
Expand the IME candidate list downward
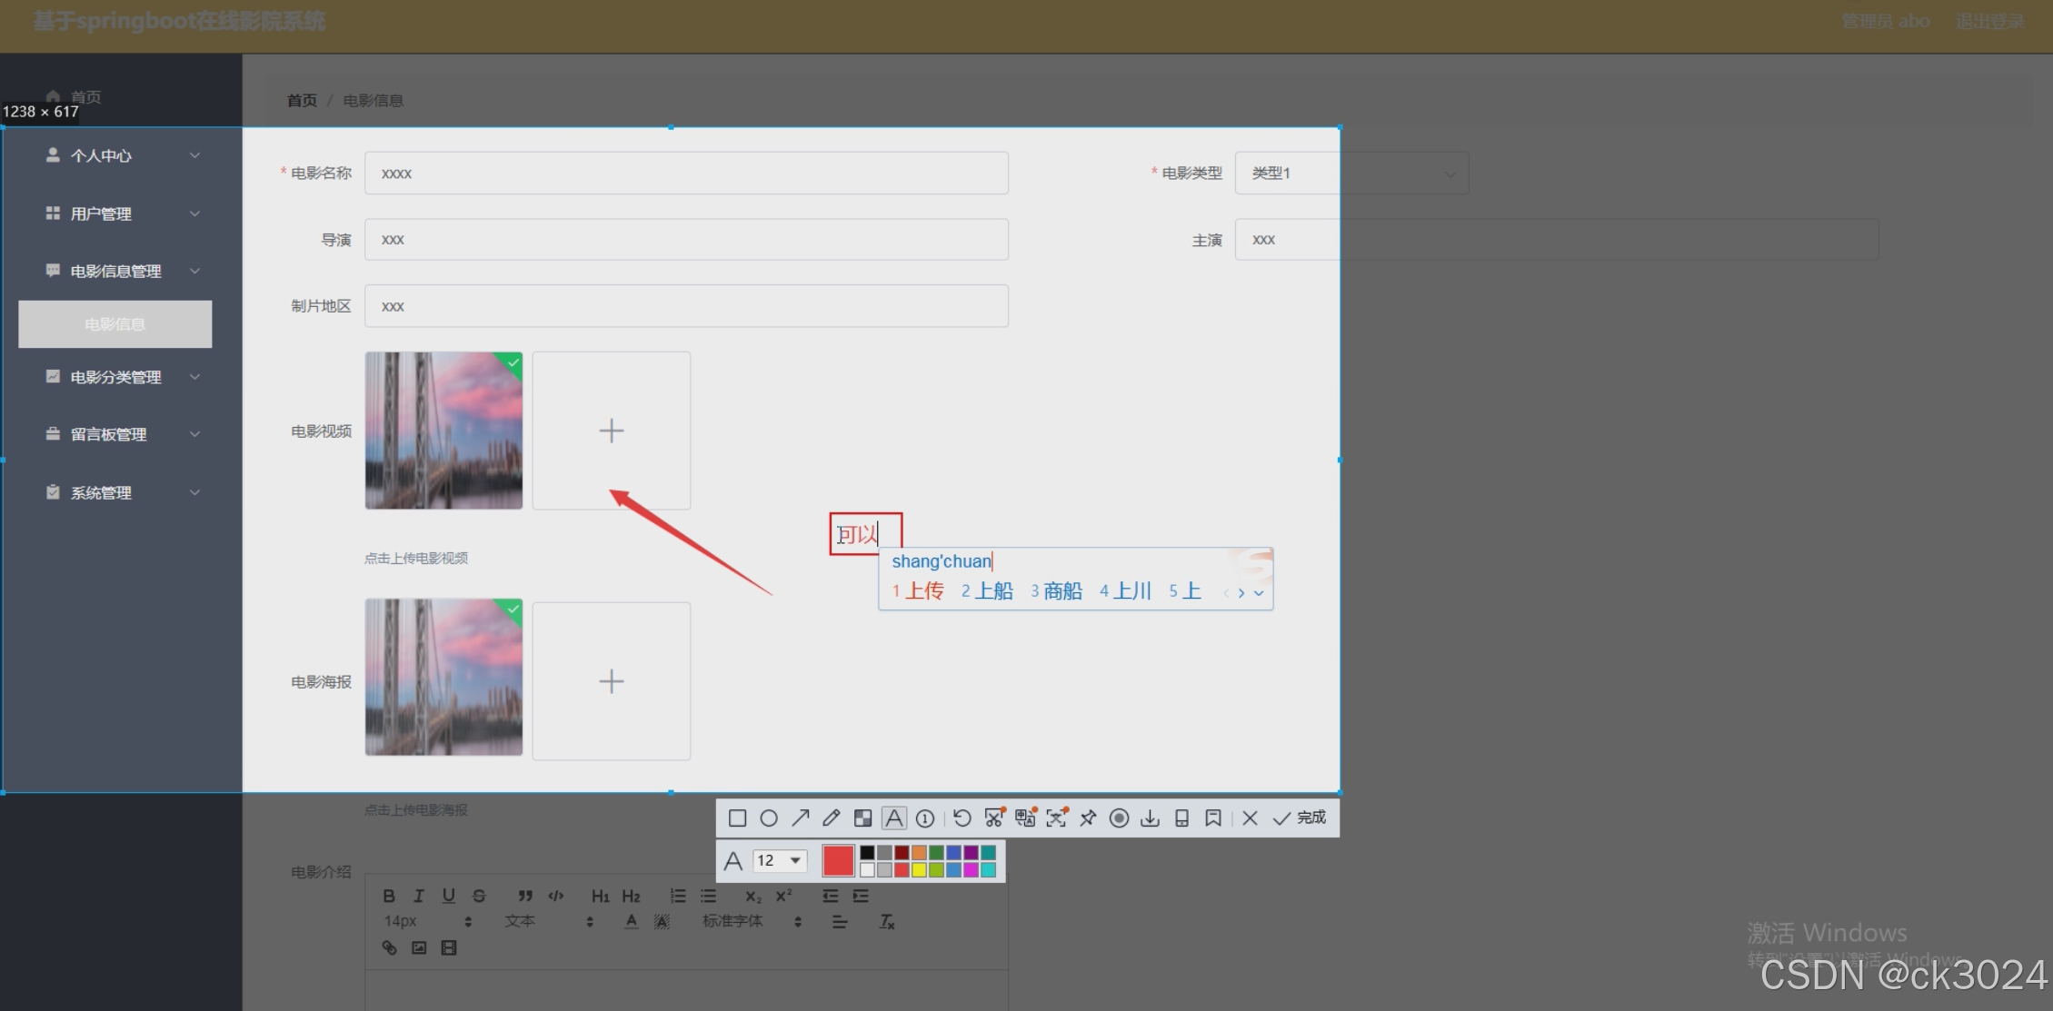pyautogui.click(x=1259, y=593)
